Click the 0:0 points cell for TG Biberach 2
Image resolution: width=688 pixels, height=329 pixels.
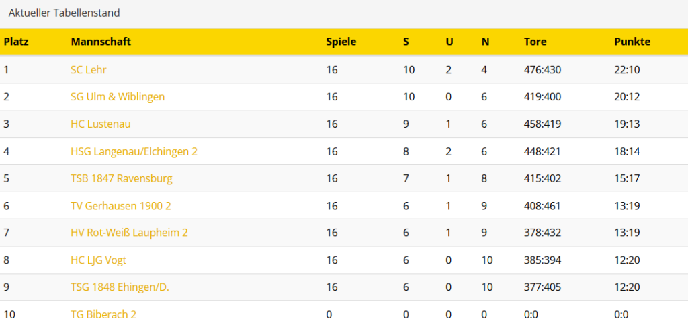click(621, 314)
